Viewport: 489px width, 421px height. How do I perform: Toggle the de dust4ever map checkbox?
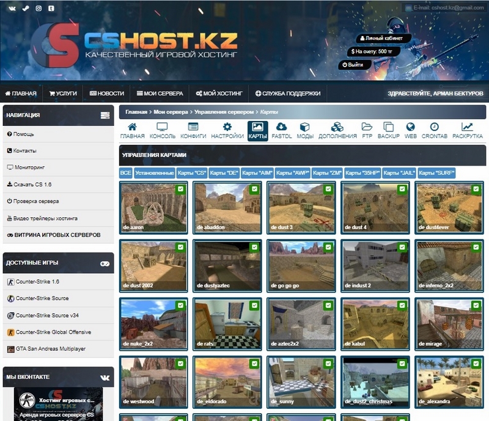point(476,189)
